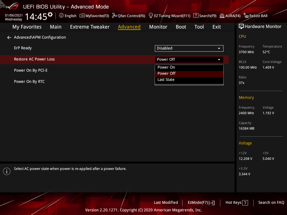Viewport: 287px width, 215px height.
Task: Choose Power Off option in list
Action: tap(189, 74)
